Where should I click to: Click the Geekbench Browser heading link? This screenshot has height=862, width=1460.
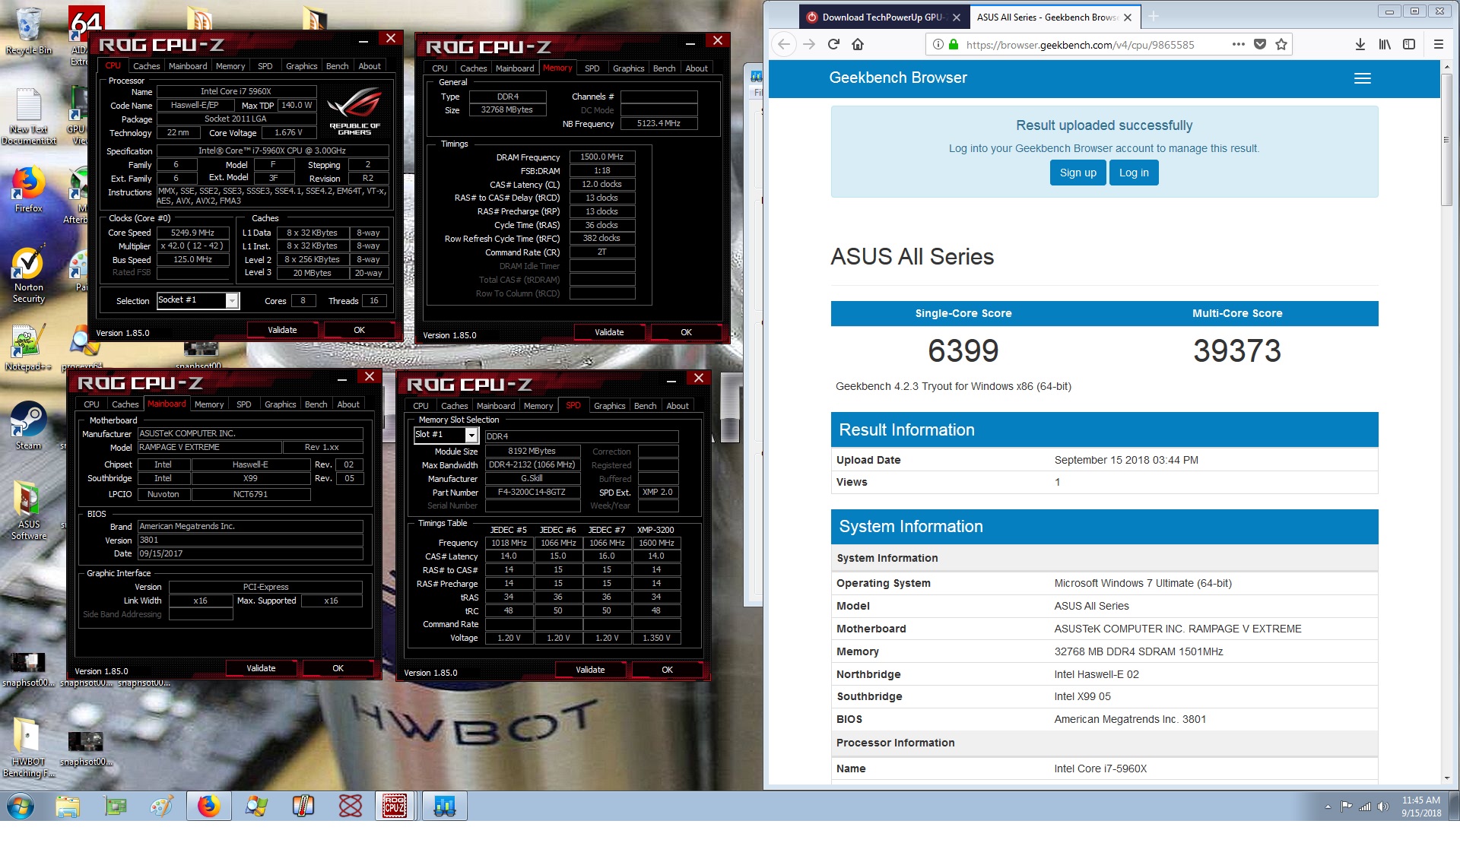tap(898, 78)
